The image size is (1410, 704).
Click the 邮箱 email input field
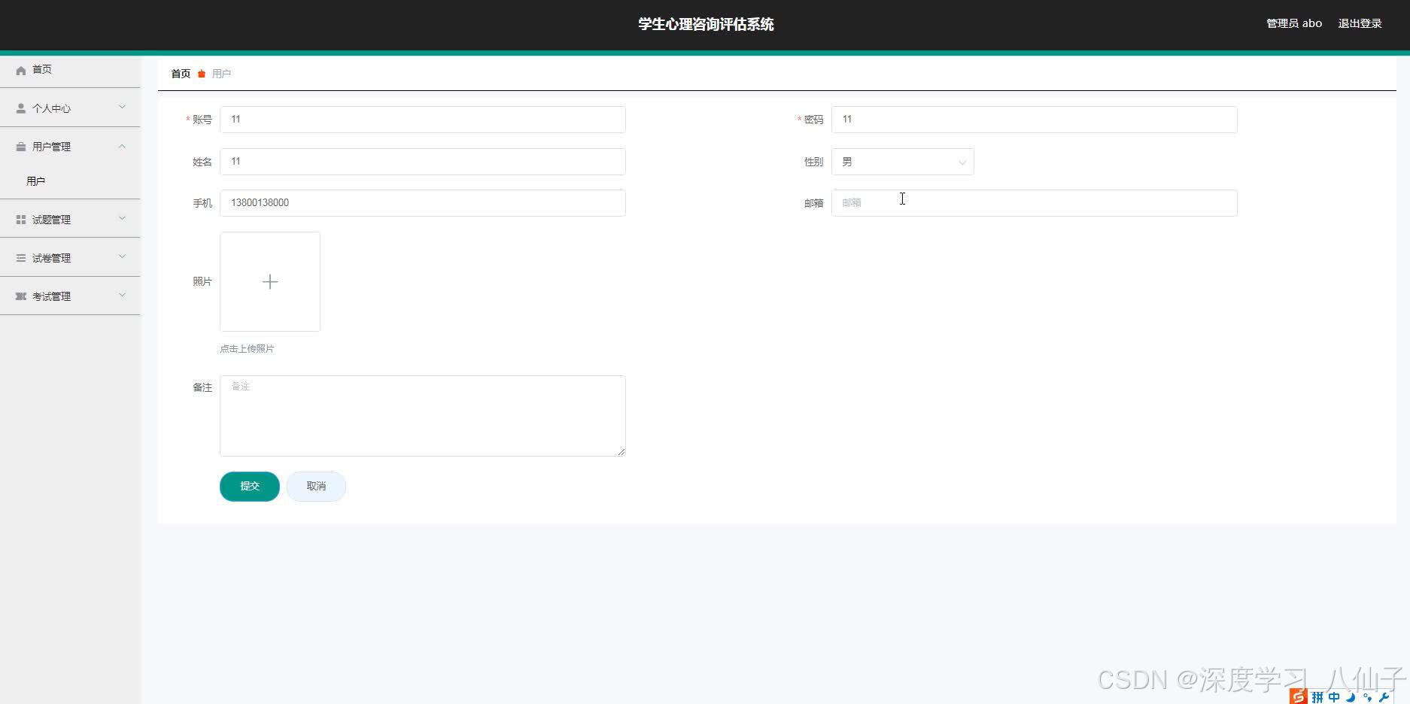[x=1034, y=202]
